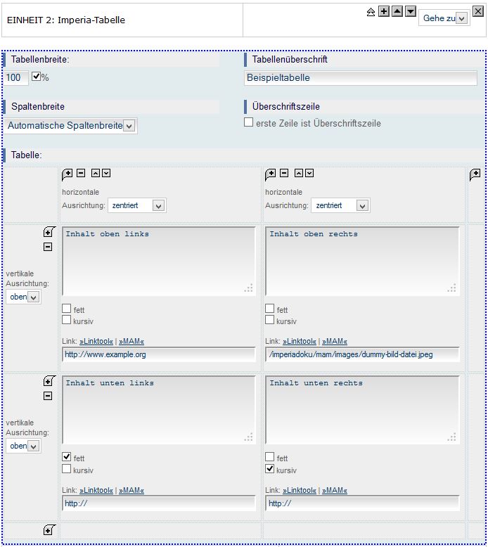Open first column's 'zentriert' alignment dropdown

pyautogui.click(x=158, y=206)
